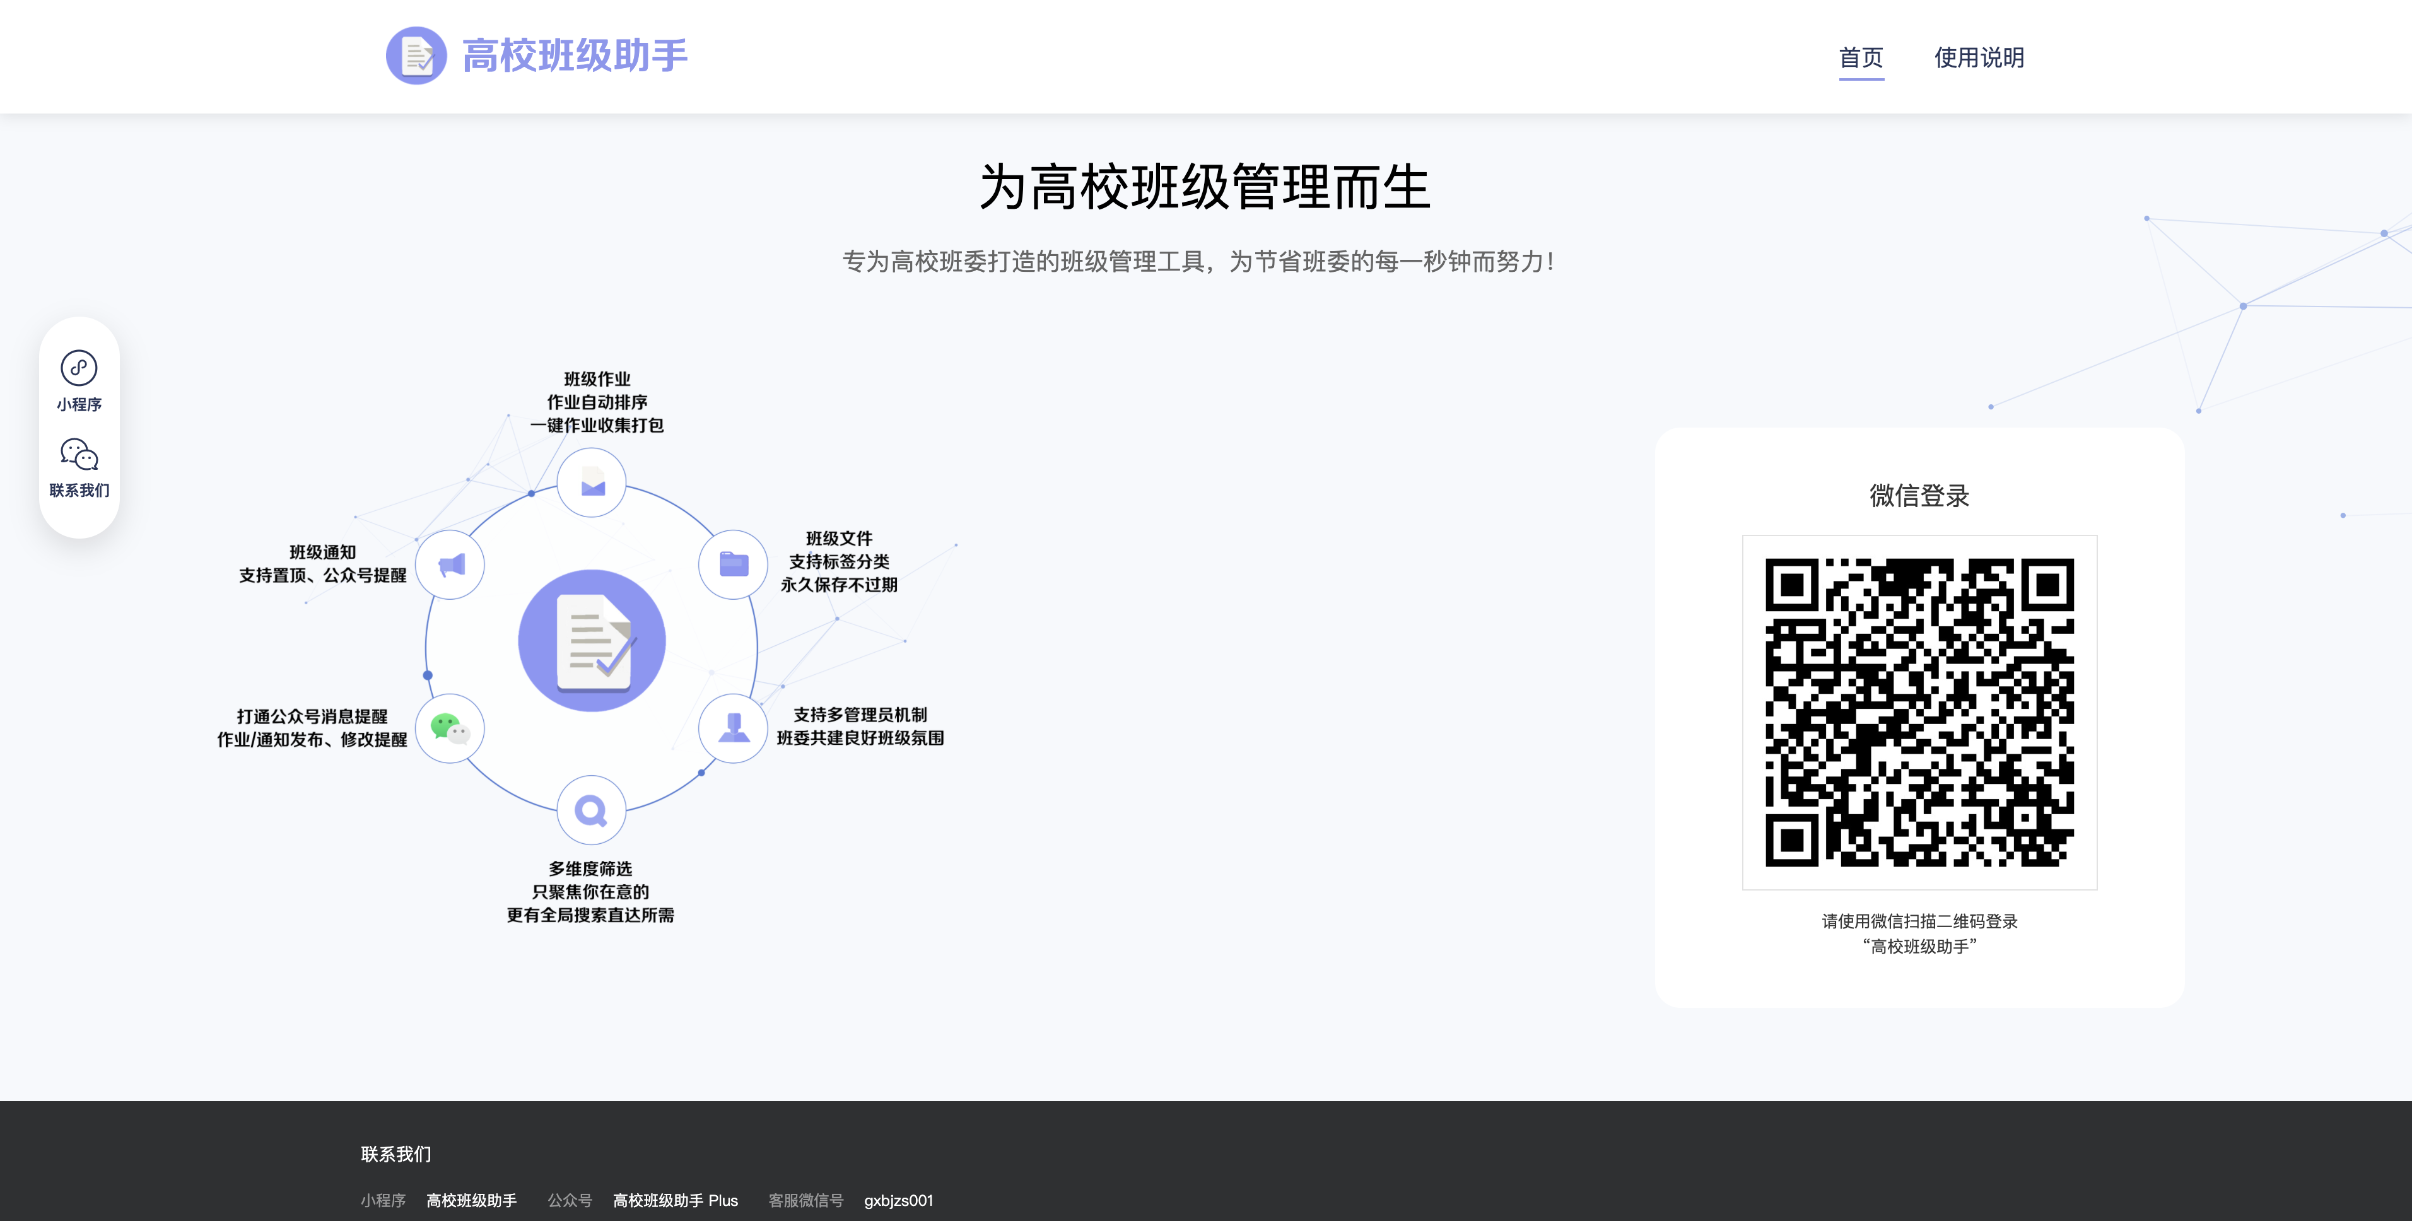Click the 多维度筛选 magnifier icon
2412x1221 pixels.
pos(592,810)
